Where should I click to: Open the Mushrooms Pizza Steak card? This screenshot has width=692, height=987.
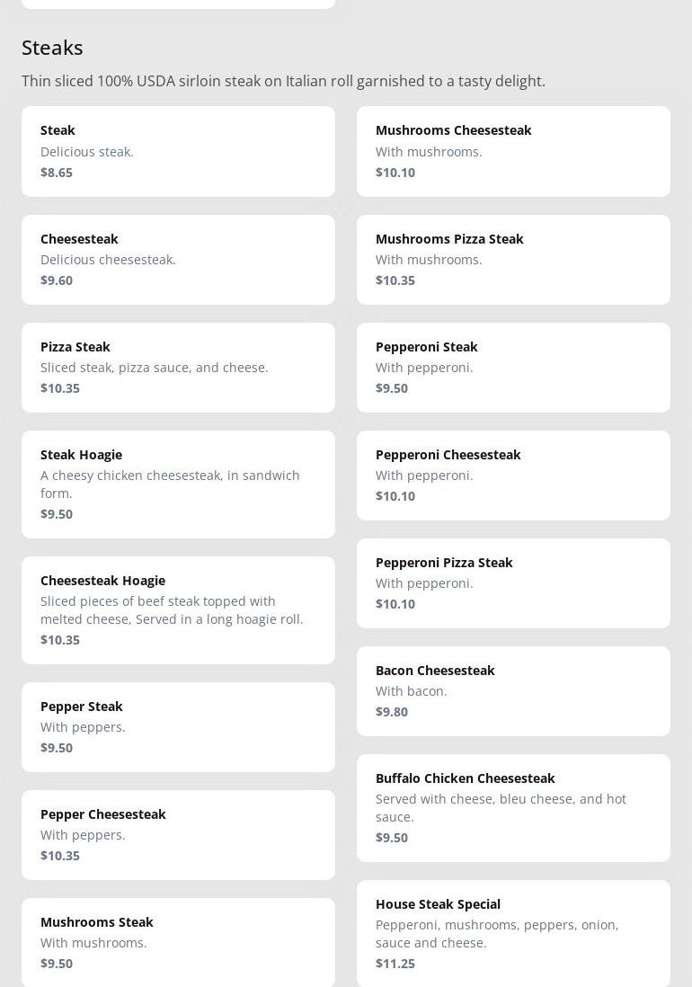point(513,259)
